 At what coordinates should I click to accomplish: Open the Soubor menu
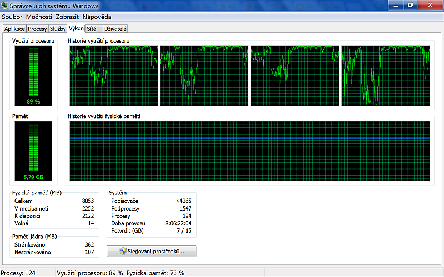[x=12, y=17]
